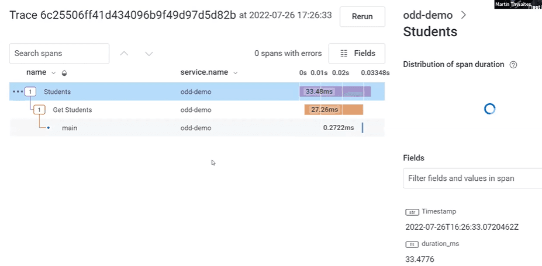This screenshot has width=542, height=266.
Task: Open the three-dot menu on Students row
Action: pos(18,92)
